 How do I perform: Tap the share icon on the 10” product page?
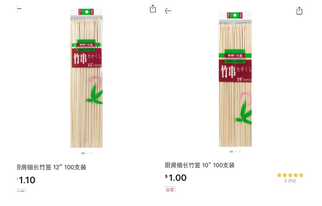pos(299,11)
